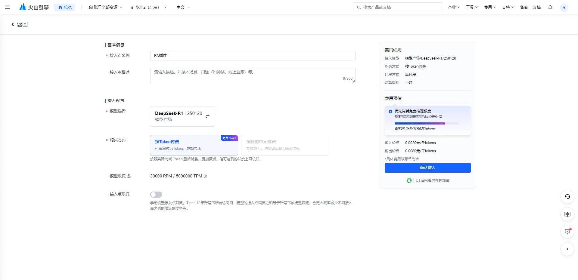Click the swap model icon next to DeepSeek-R1

click(207, 116)
